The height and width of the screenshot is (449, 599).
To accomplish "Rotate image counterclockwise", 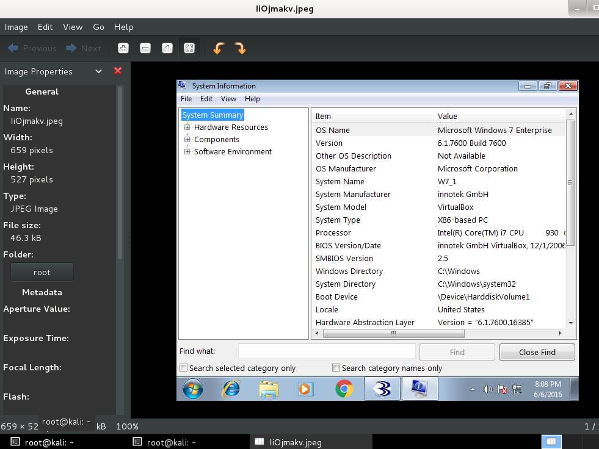I will pos(219,48).
